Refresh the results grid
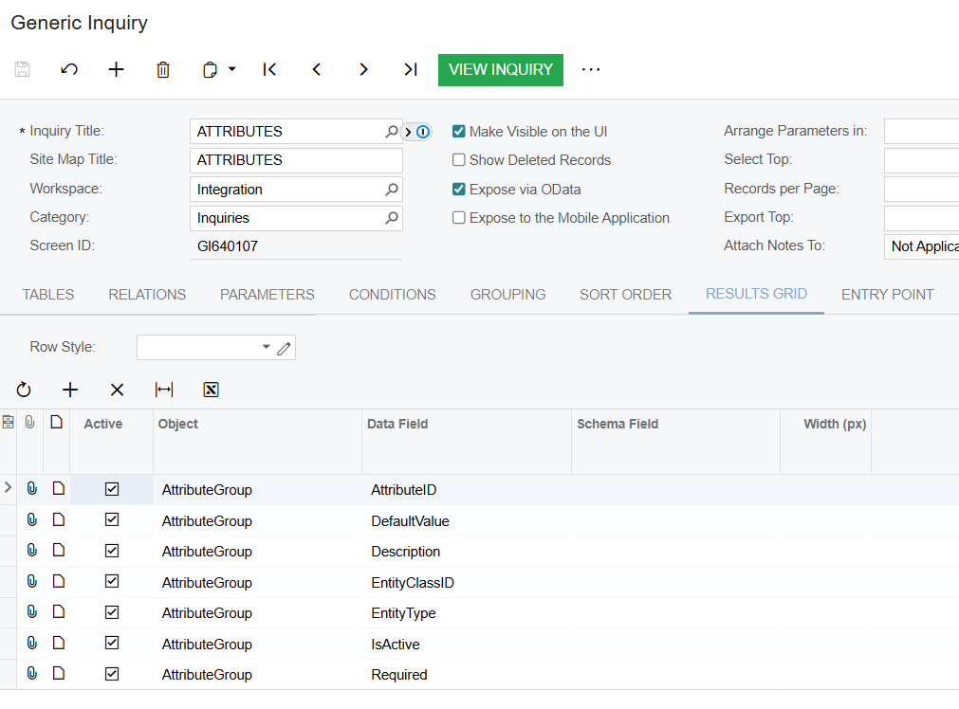 pyautogui.click(x=24, y=390)
